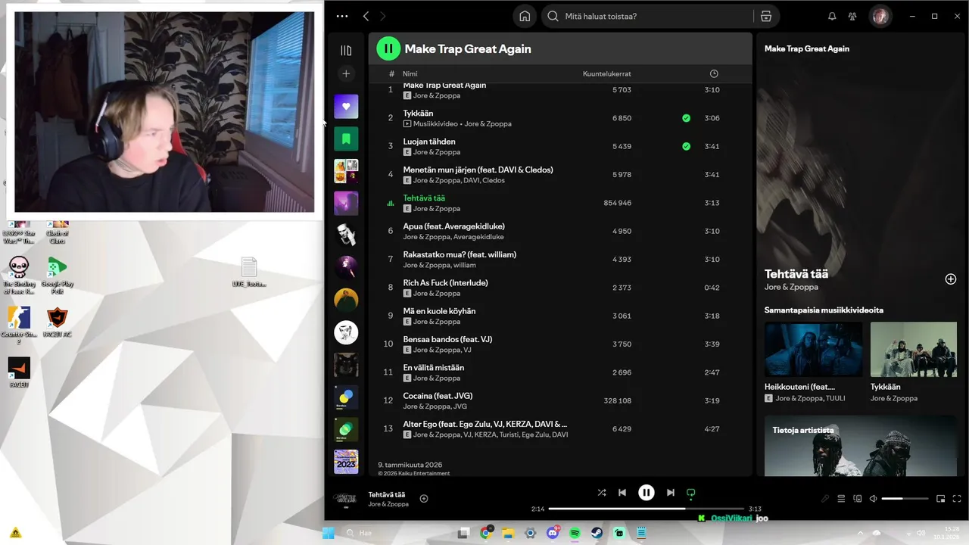Image resolution: width=969 pixels, height=545 pixels.
Task: Sort by the clock duration column
Action: point(714,73)
